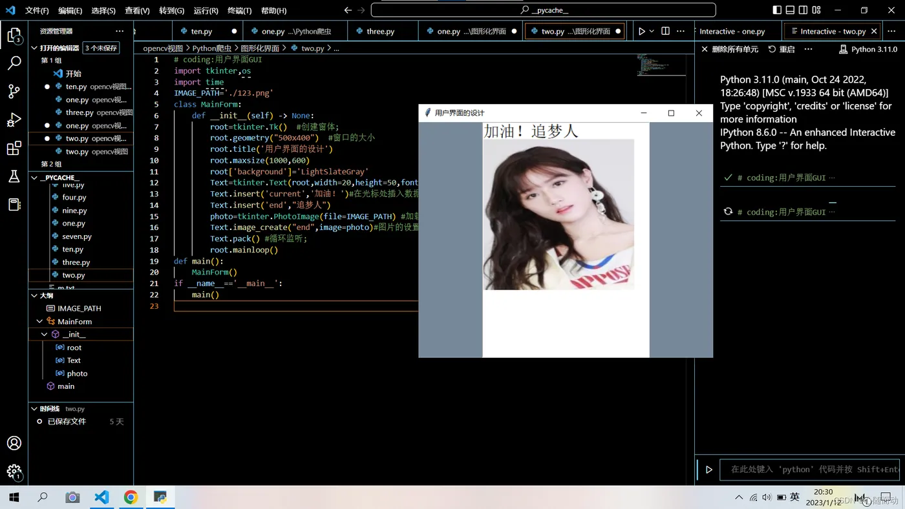
Task: Run the Interactive input cell play button
Action: point(708,470)
